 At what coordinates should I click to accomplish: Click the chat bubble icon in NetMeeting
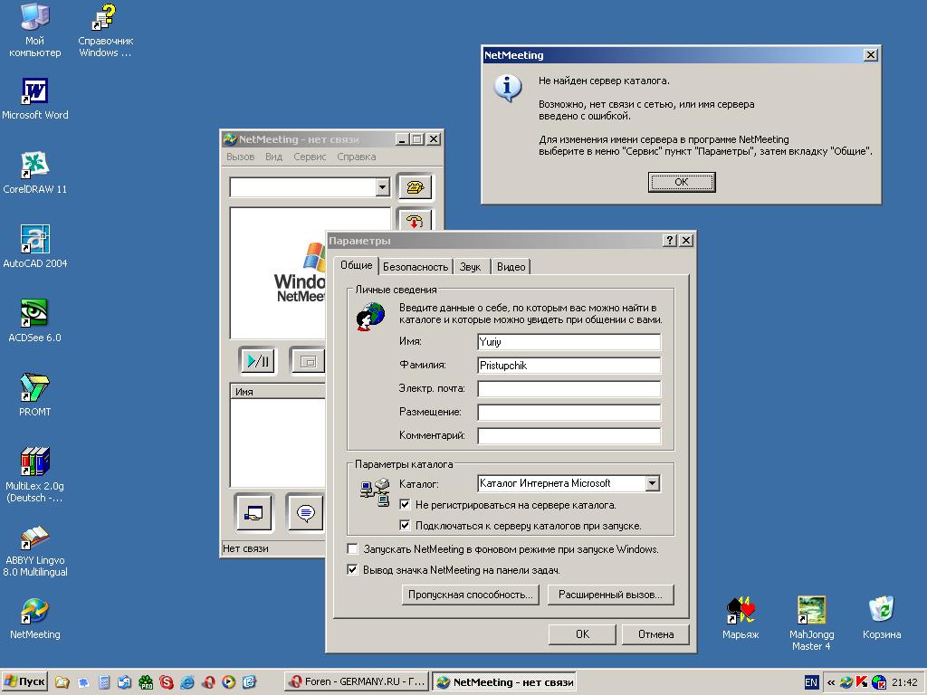coord(305,512)
